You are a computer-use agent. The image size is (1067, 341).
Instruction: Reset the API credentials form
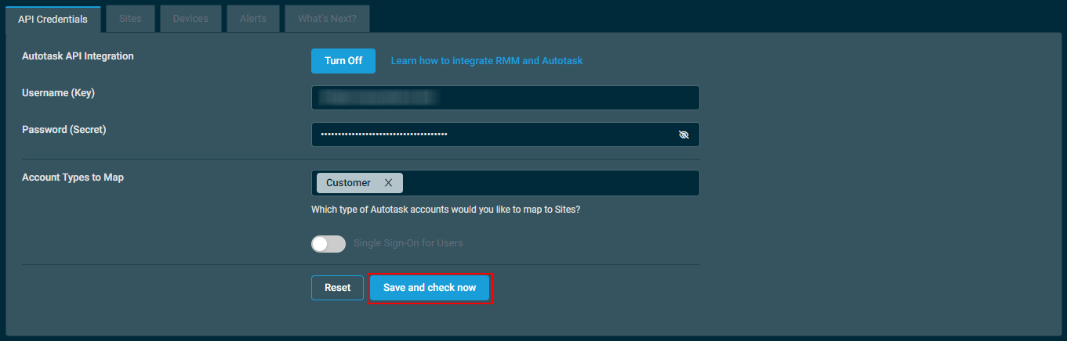coord(337,288)
